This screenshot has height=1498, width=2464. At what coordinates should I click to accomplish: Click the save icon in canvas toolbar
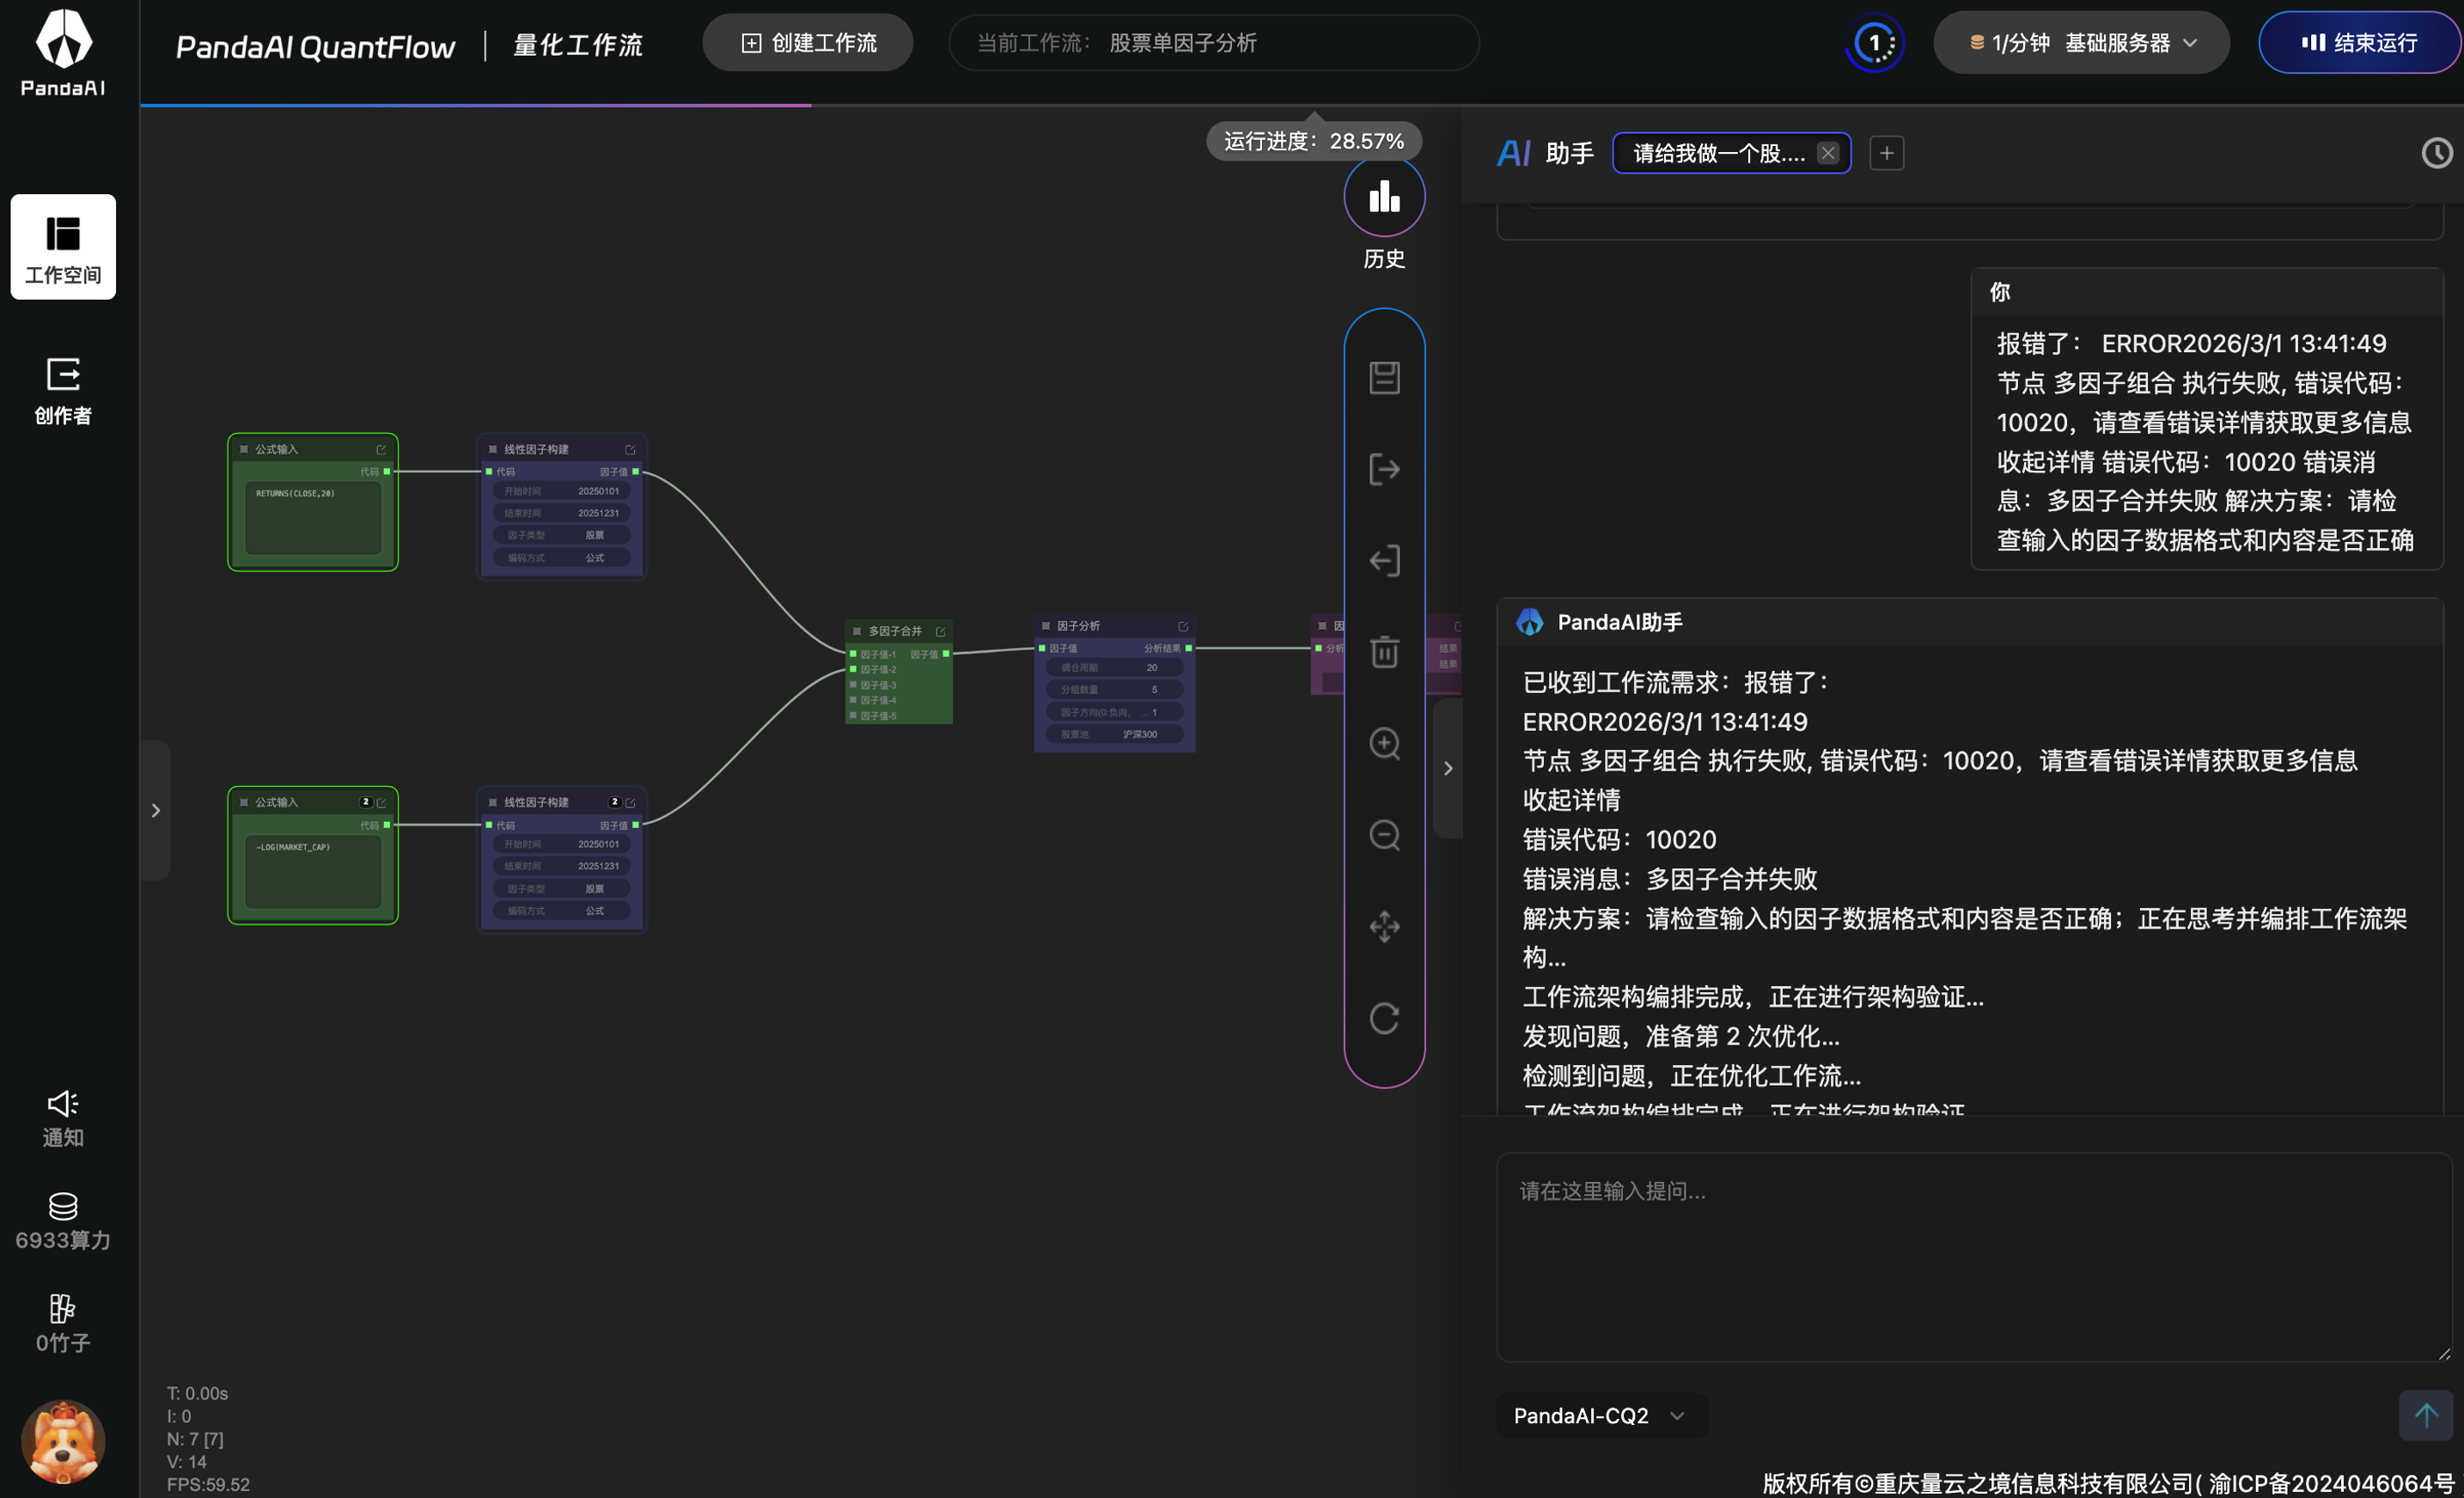pyautogui.click(x=1384, y=378)
